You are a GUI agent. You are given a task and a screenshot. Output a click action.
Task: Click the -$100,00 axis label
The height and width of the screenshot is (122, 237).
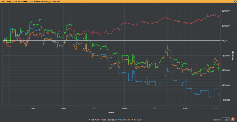point(227,56)
